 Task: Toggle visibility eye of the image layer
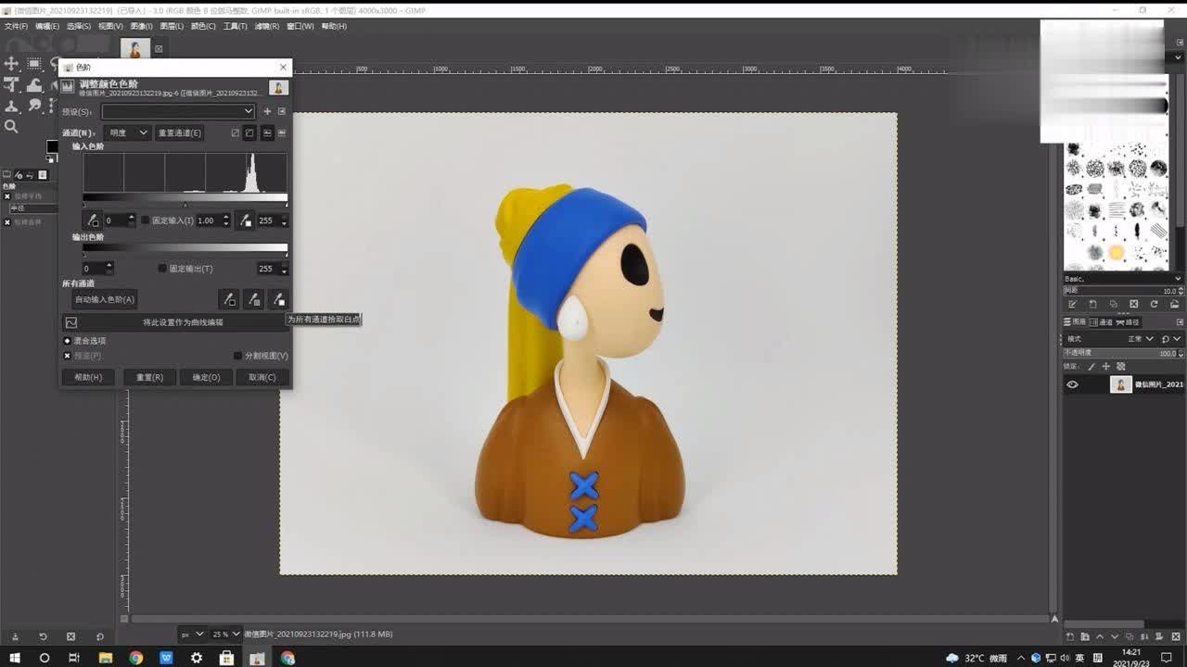[1073, 384]
